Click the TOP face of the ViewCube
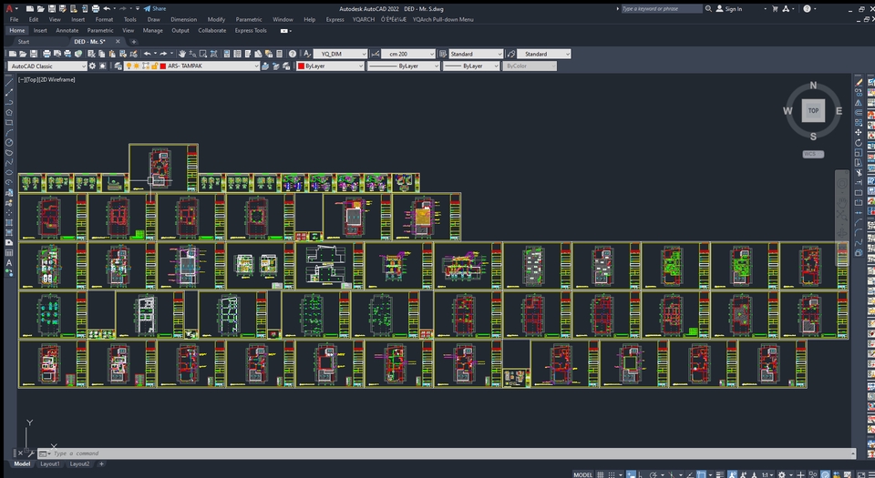875x478 pixels. (x=813, y=110)
